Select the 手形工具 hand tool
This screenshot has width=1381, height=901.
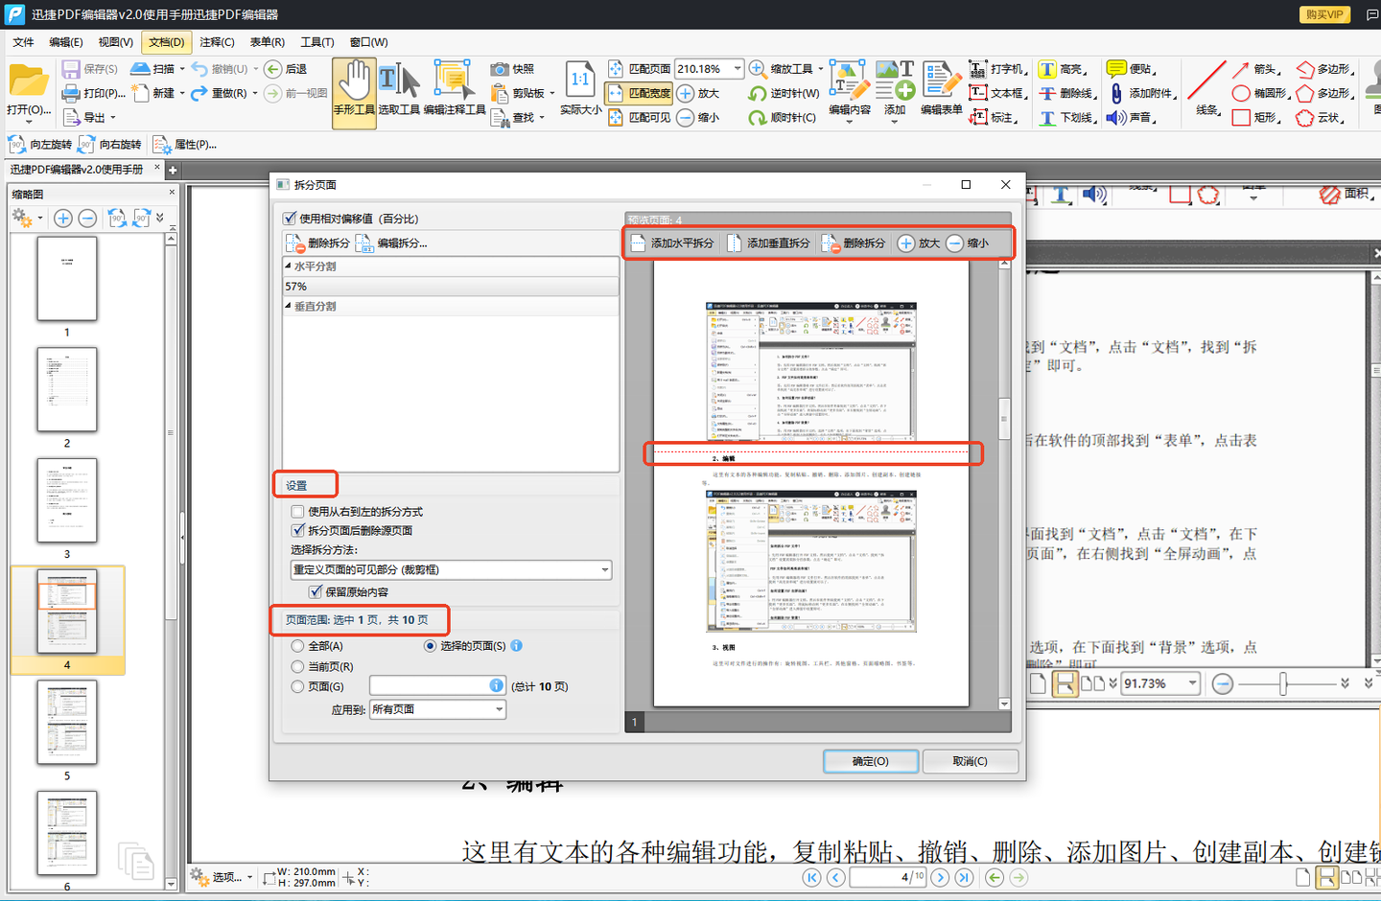(354, 91)
